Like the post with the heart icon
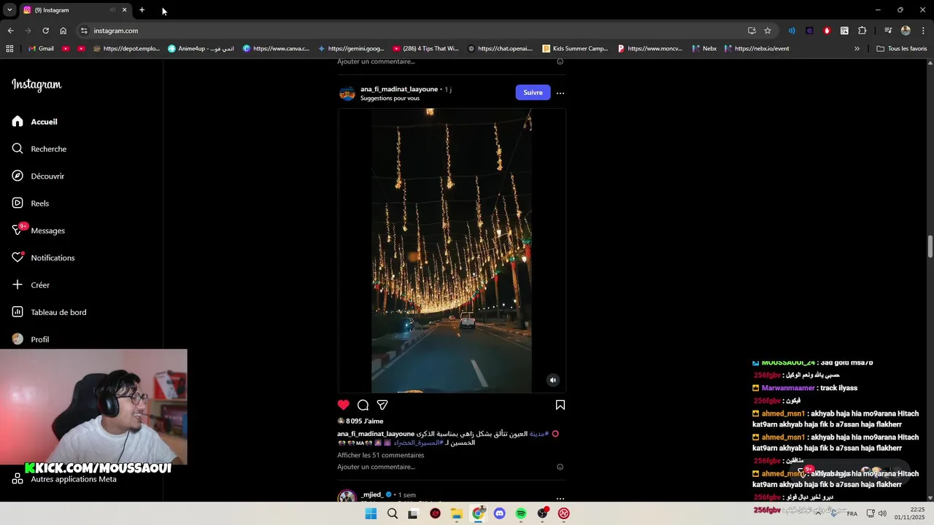Screen dimensions: 934x525 point(344,405)
